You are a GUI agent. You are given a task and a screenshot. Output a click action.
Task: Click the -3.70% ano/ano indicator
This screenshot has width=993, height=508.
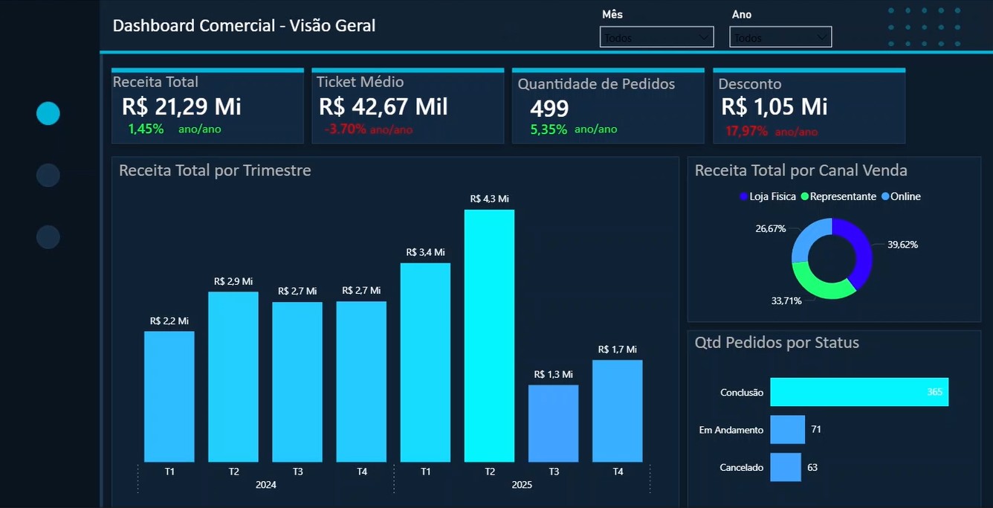(369, 129)
